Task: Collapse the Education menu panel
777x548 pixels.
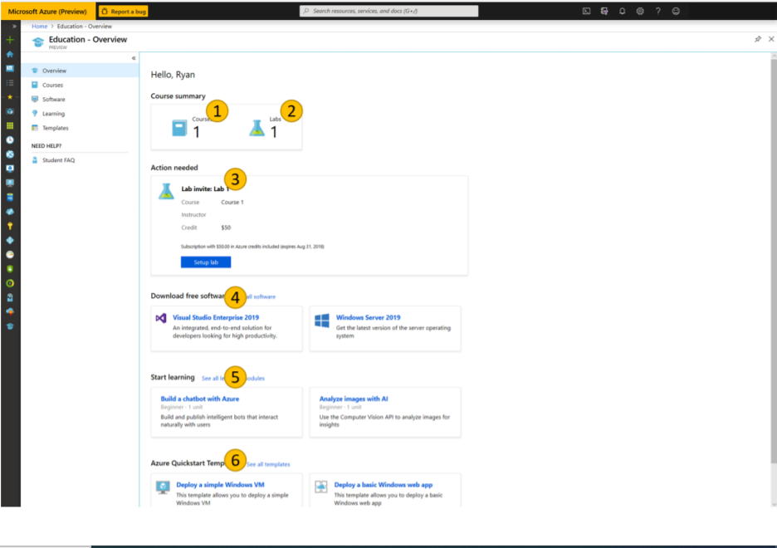Action: pos(134,58)
